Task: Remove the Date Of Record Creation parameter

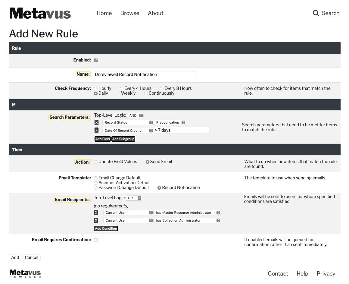Action: [96, 130]
